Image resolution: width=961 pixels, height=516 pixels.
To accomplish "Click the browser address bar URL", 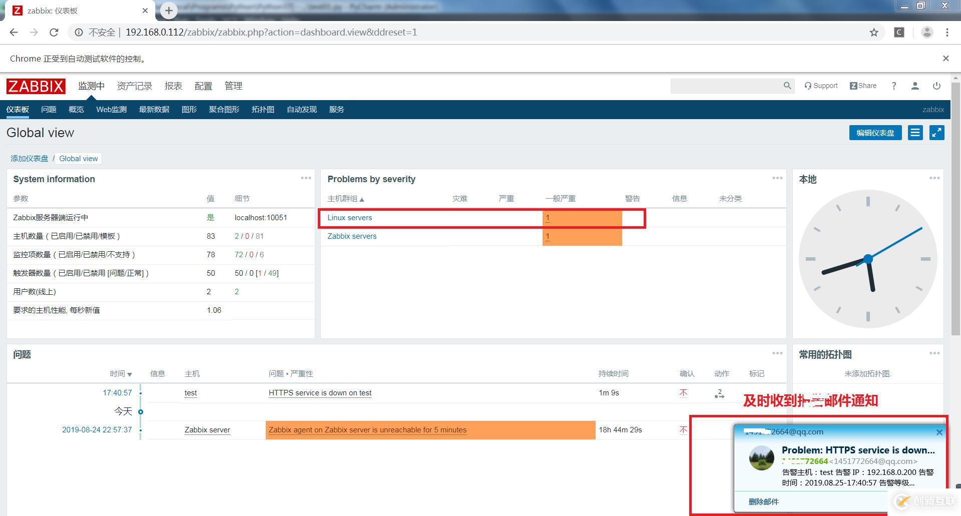I will point(271,33).
